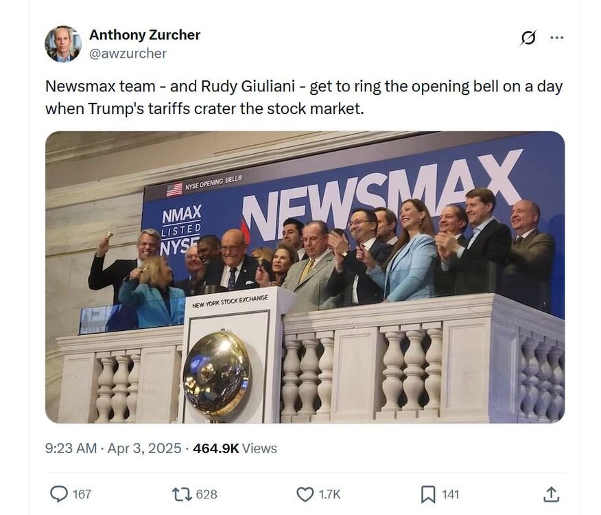
Task: Click the Grok slash-circle icon
Action: click(x=528, y=38)
